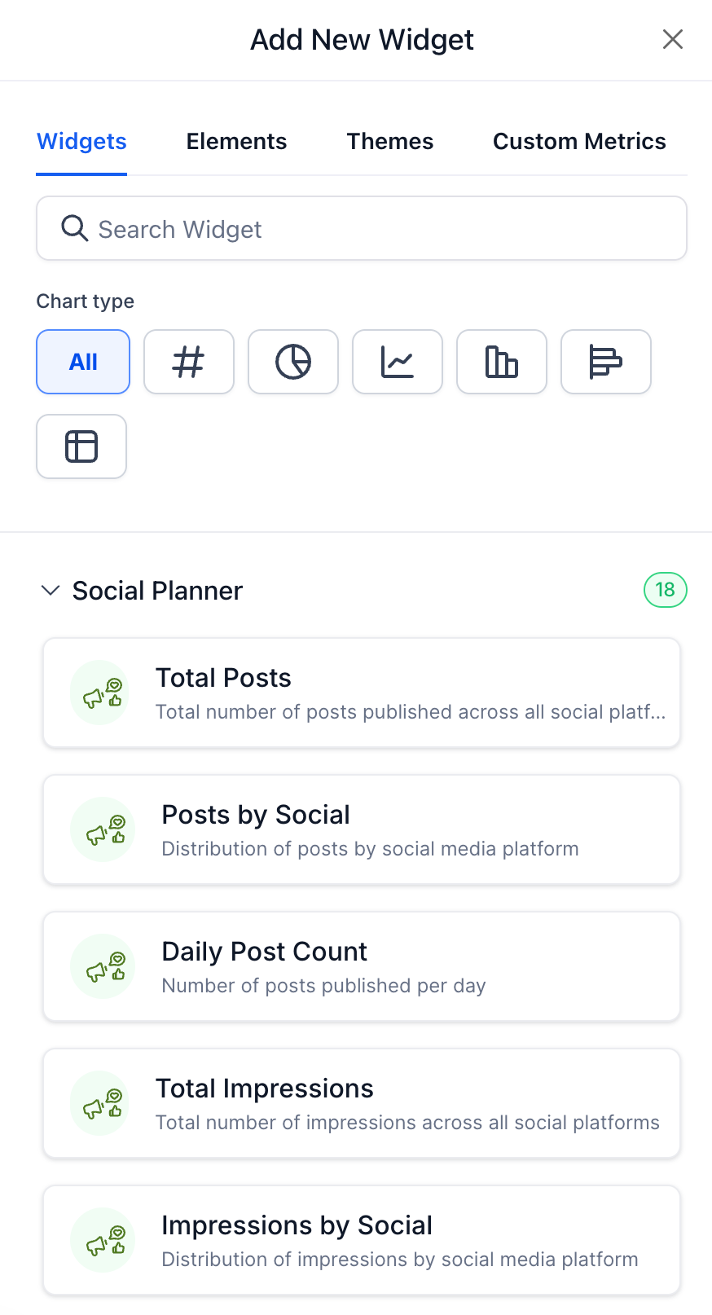Close the Add New Widget panel

672,39
